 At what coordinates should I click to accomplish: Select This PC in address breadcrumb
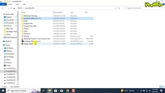pyautogui.click(x=20, y=8)
